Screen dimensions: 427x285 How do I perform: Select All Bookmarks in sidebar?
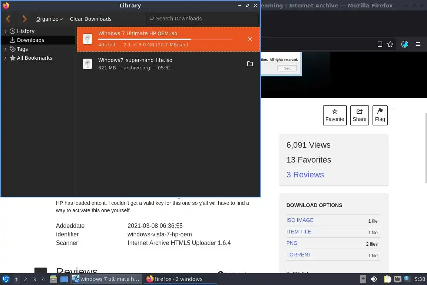(34, 58)
